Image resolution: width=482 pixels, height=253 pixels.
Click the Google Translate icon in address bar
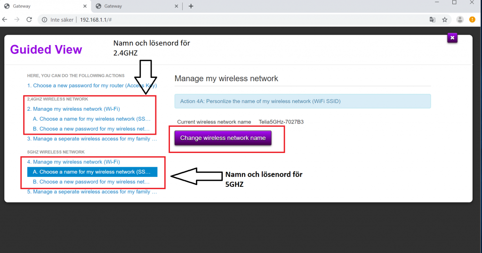pos(432,20)
